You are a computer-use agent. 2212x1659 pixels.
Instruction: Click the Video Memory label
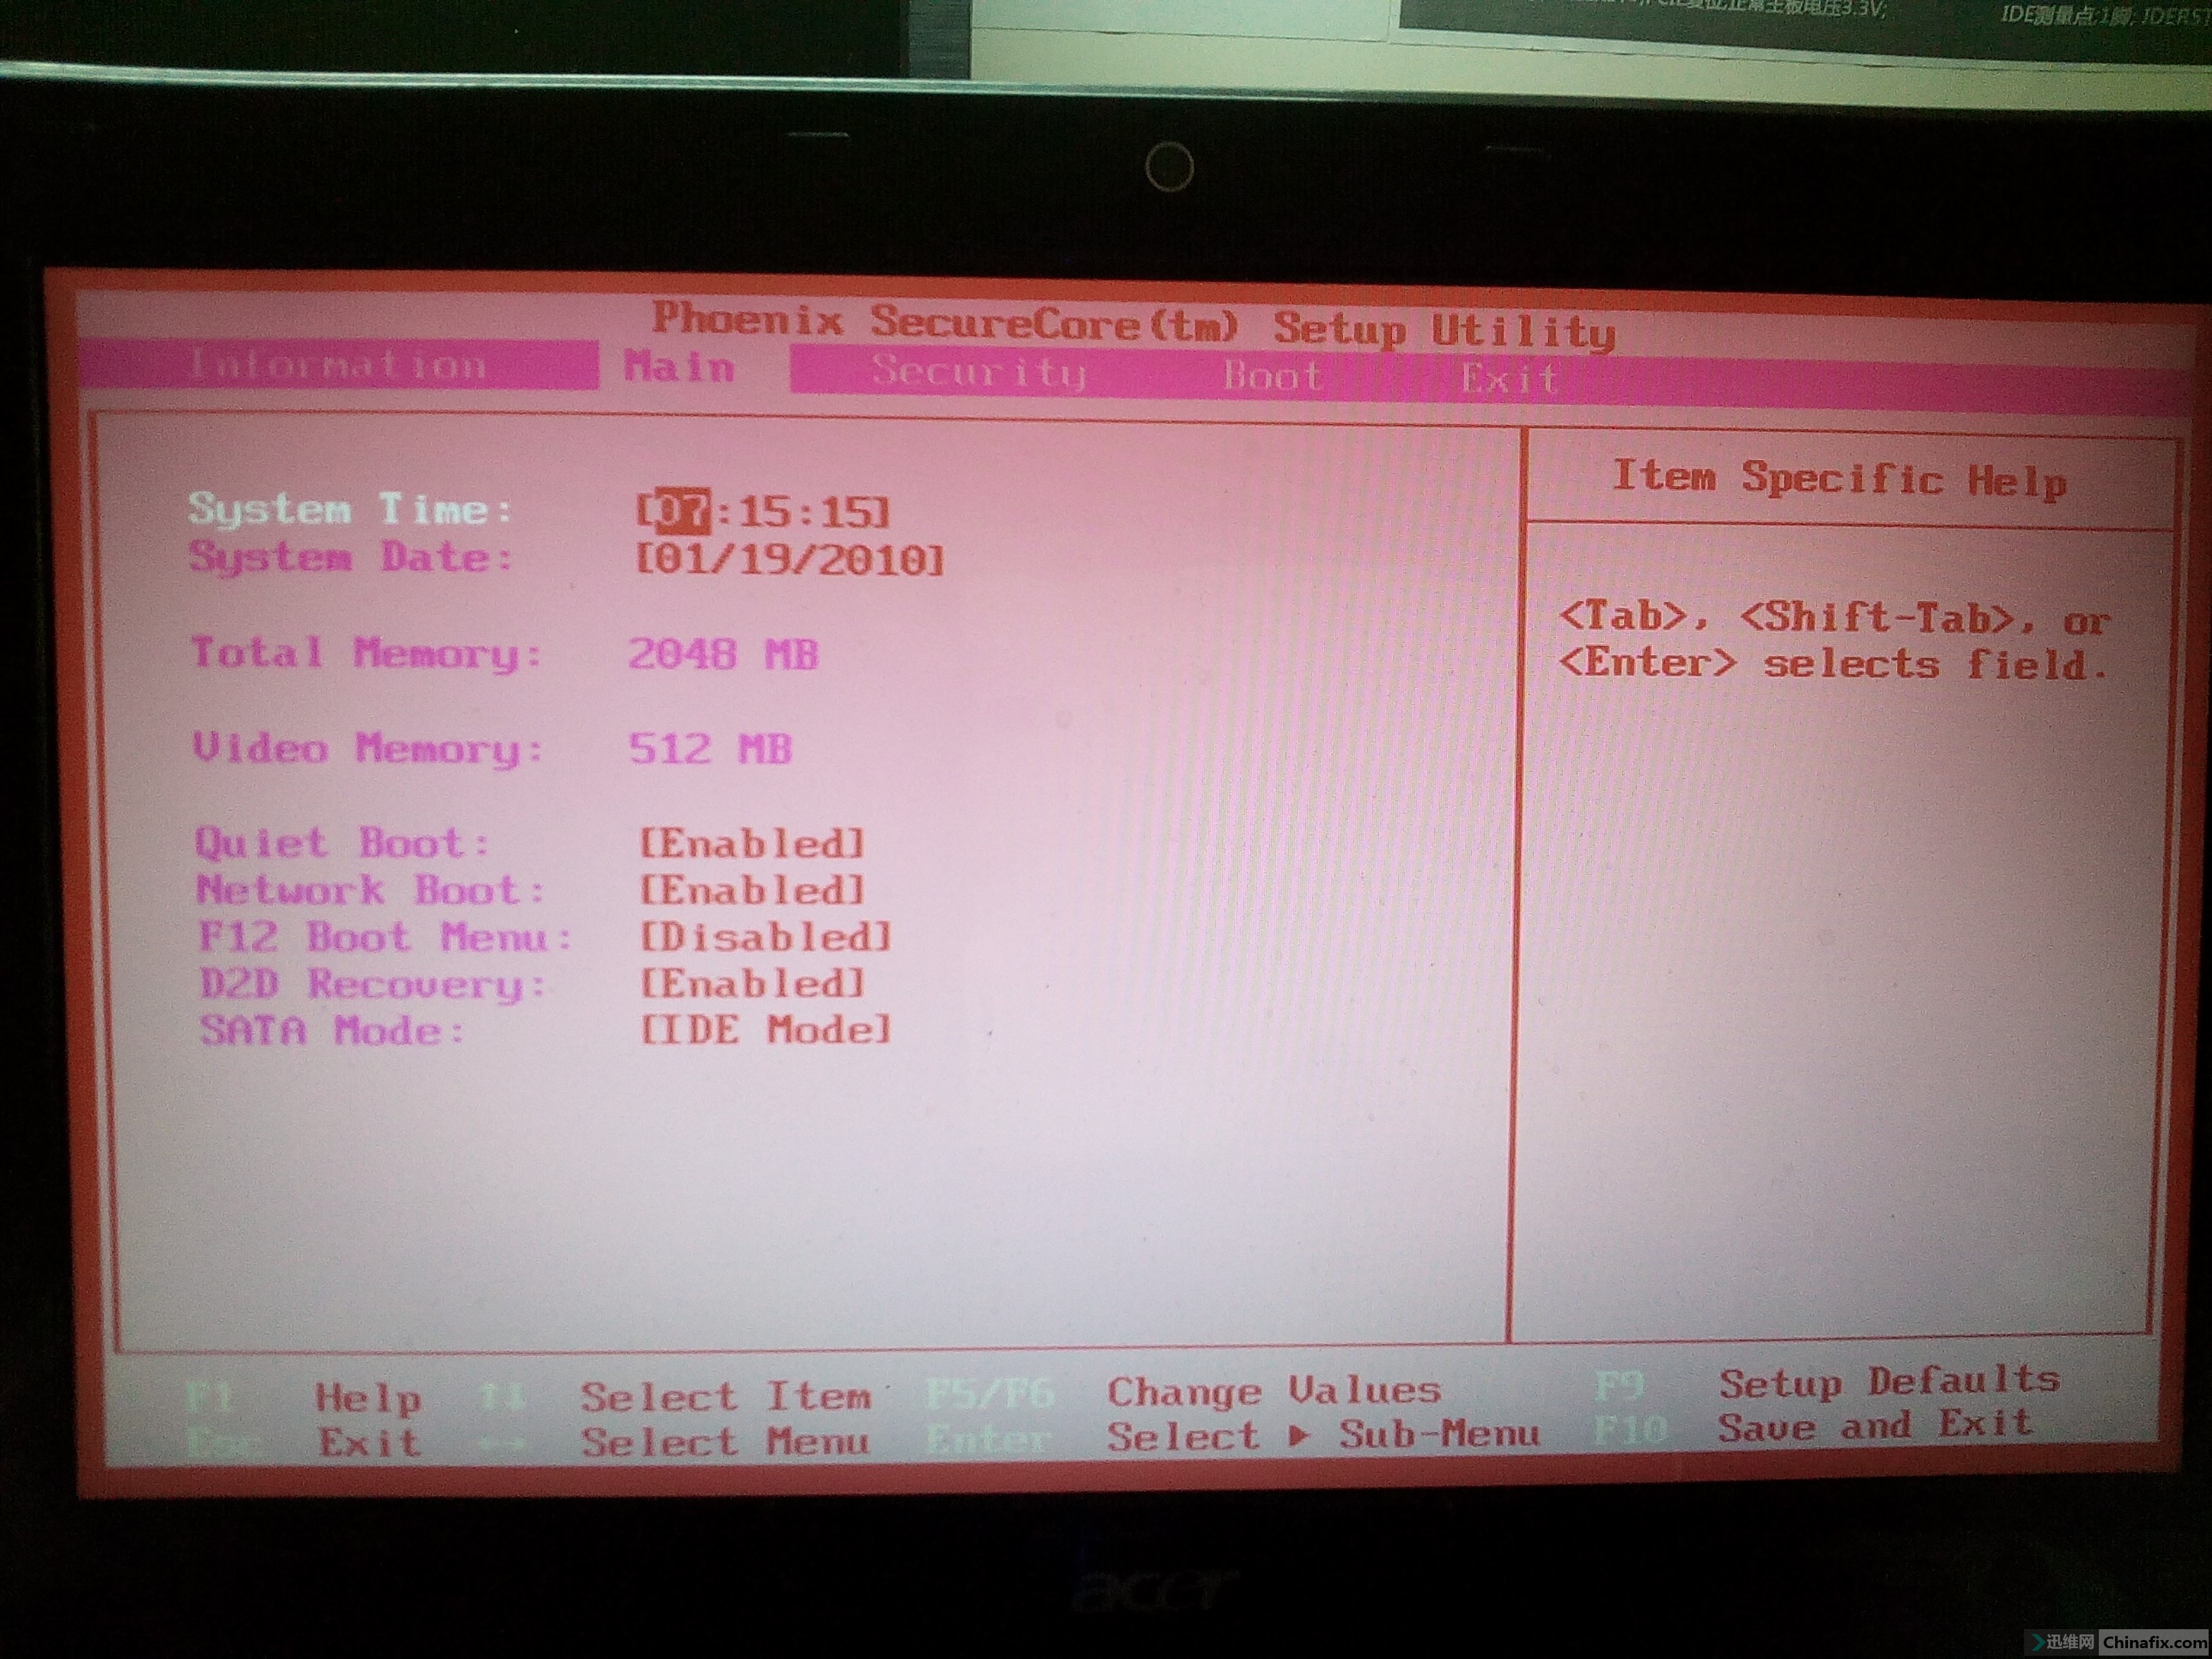click(x=367, y=748)
